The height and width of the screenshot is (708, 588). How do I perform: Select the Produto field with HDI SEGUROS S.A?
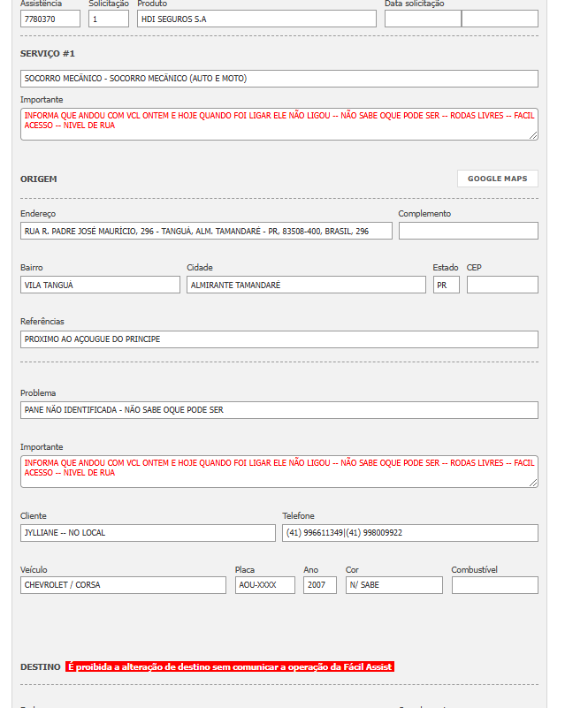click(256, 19)
